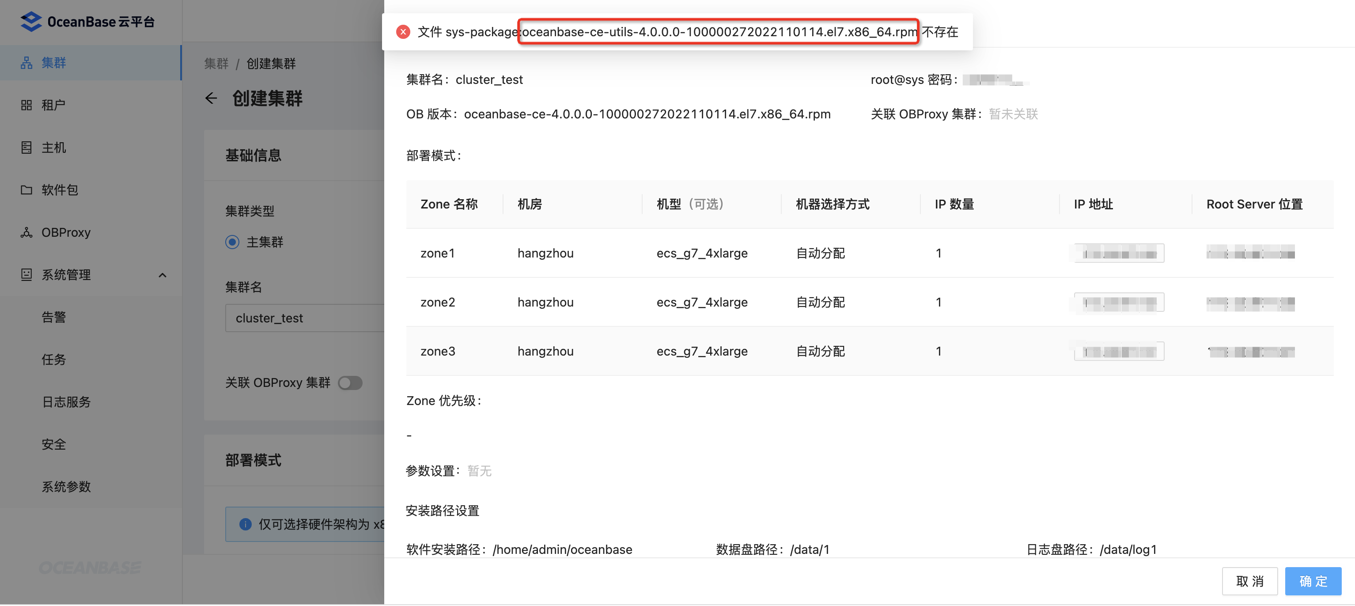Viewport: 1355px width, 606px height.
Task: Click the back arrow beside 创建集群 title
Action: coord(211,98)
